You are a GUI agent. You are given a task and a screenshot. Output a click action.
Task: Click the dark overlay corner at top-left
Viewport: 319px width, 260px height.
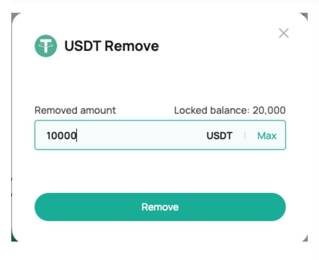coord(14,16)
